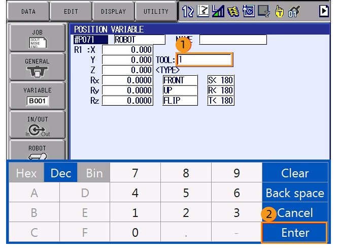Image resolution: width=337 pixels, height=250 pixels.
Task: Click the control group R1 status icon
Action: point(188,11)
